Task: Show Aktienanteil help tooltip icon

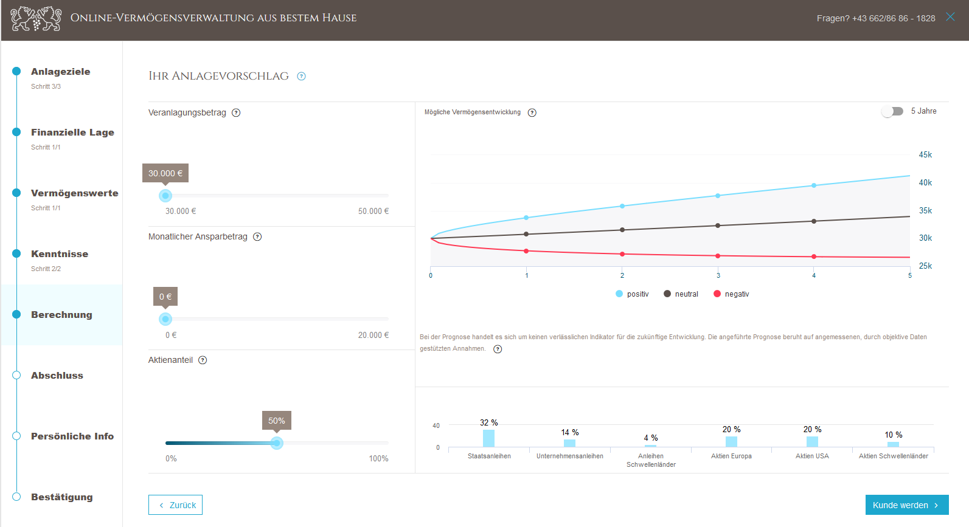Action: pyautogui.click(x=203, y=360)
